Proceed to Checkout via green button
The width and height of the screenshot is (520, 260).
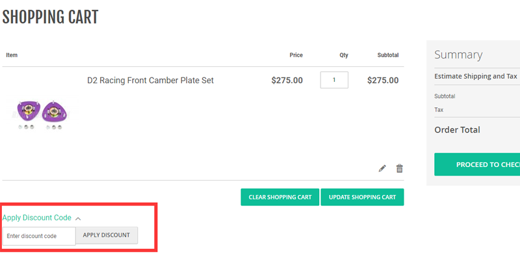click(x=481, y=164)
